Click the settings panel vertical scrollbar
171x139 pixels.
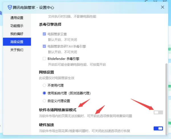(x=166, y=99)
